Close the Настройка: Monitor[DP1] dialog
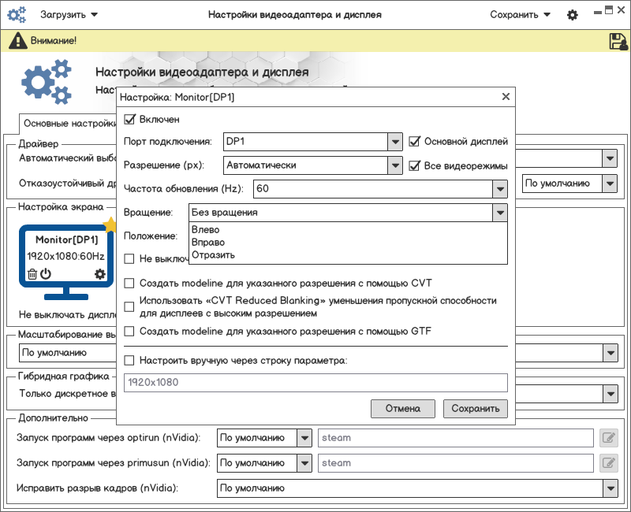This screenshot has height=512, width=631. tap(506, 97)
